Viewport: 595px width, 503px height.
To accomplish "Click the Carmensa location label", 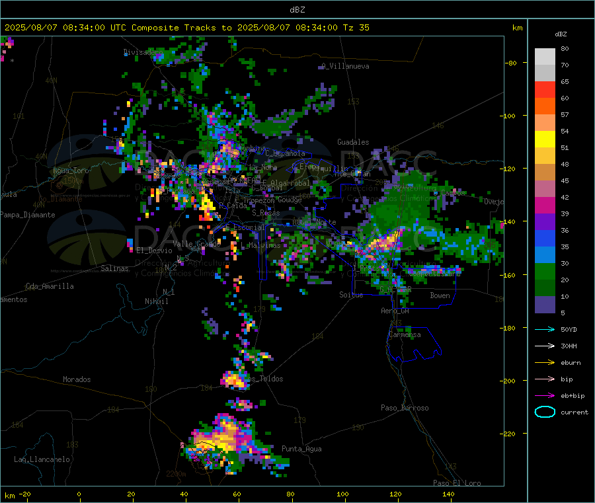I will point(405,334).
